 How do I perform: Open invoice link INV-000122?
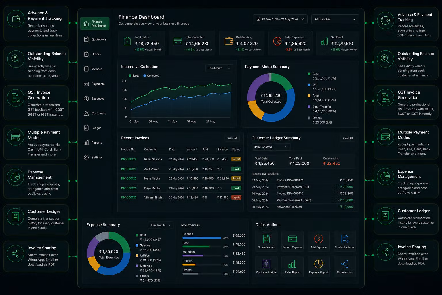(x=129, y=179)
